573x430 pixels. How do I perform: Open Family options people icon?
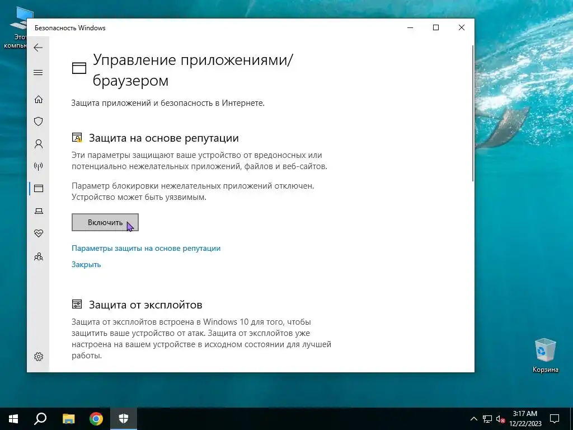click(x=39, y=256)
